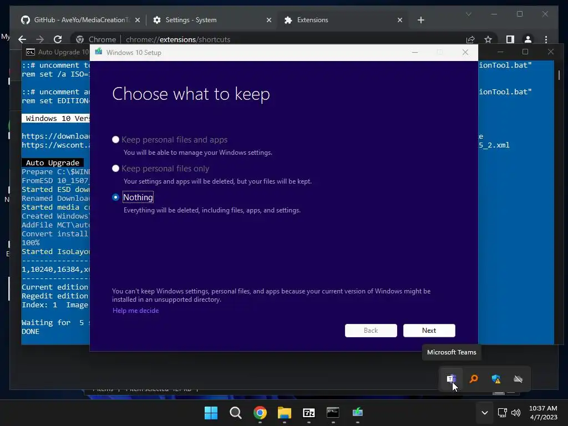Screen dimensions: 568x426
Task: Open Chrome tab search dropdown chevron
Action: (x=468, y=14)
